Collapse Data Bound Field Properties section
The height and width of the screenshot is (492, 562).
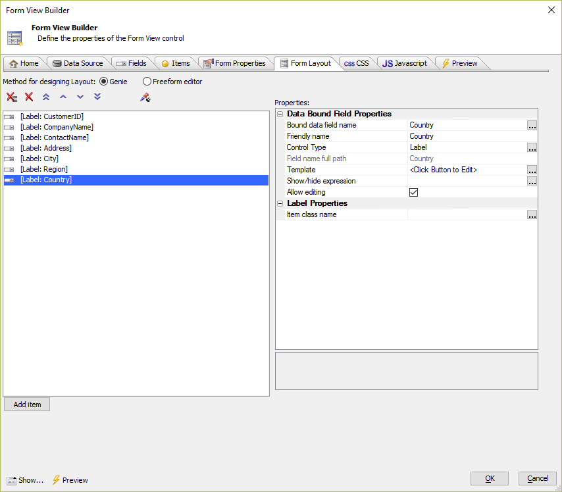pyautogui.click(x=280, y=114)
